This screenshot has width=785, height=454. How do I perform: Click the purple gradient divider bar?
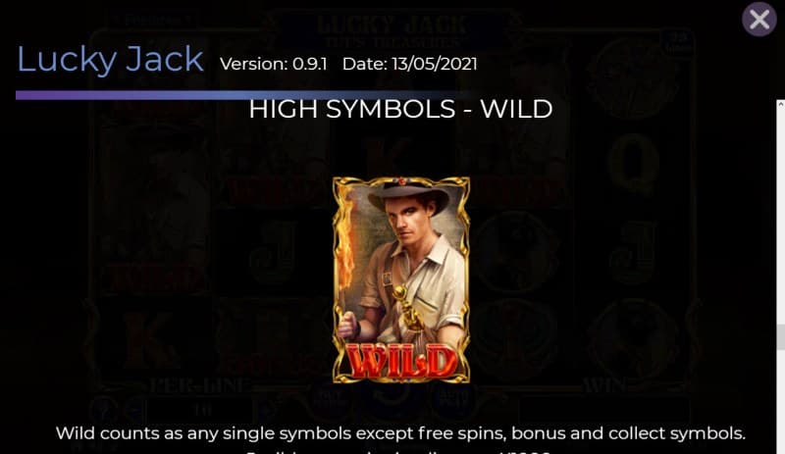click(240, 95)
